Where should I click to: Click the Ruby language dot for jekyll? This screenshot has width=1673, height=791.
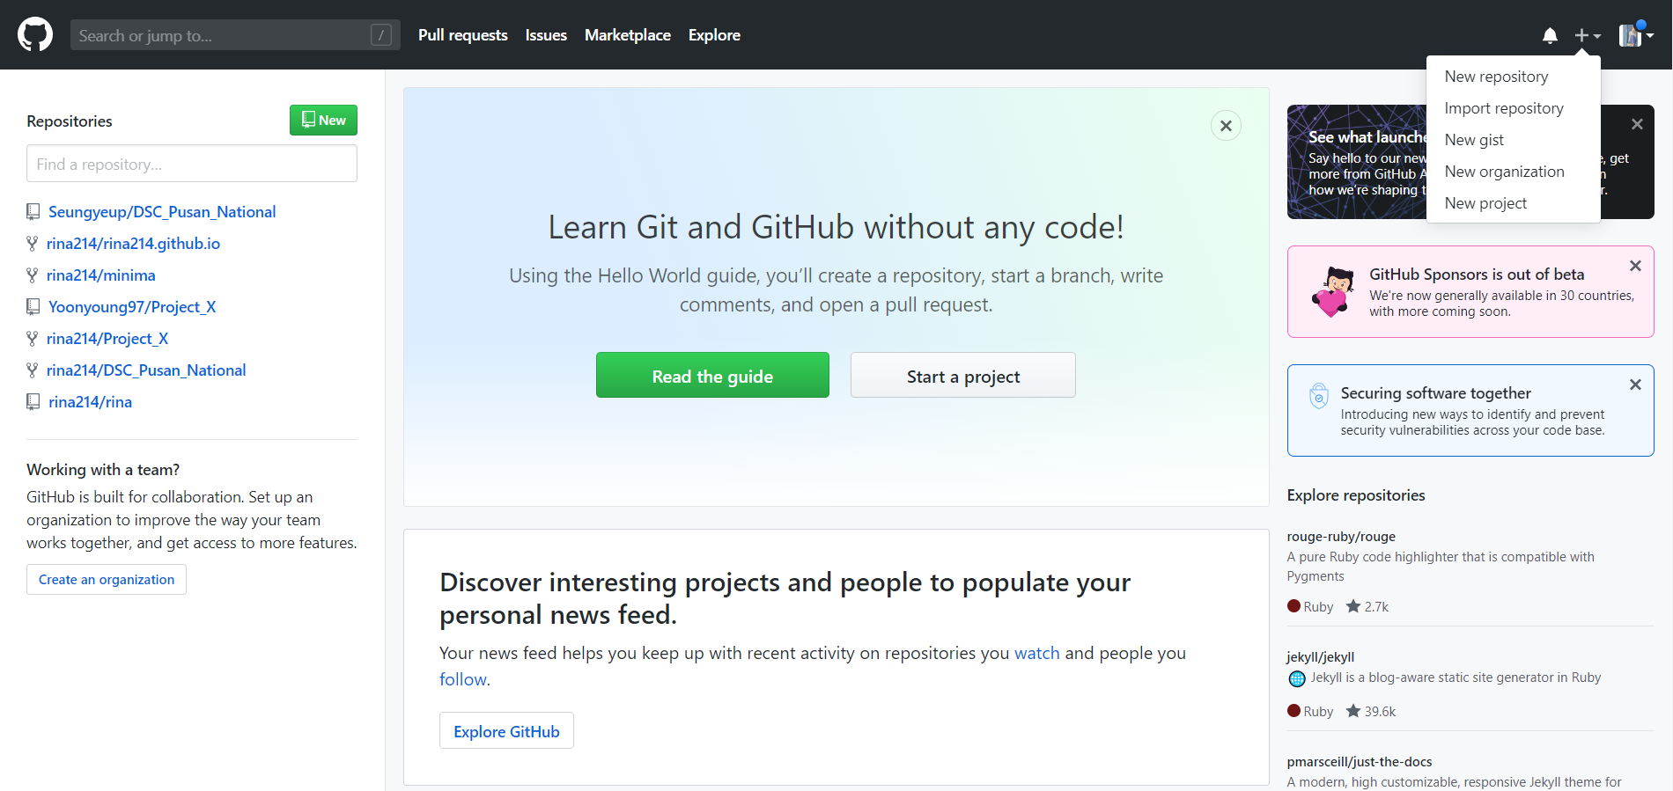tap(1293, 711)
